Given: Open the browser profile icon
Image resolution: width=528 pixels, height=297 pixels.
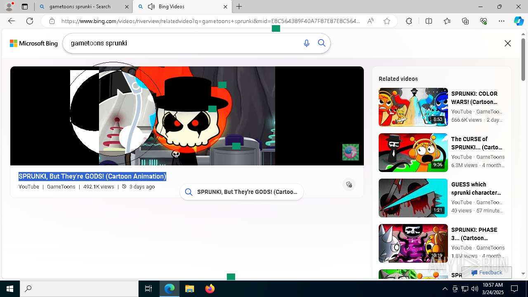Looking at the screenshot, I should (x=9, y=6).
